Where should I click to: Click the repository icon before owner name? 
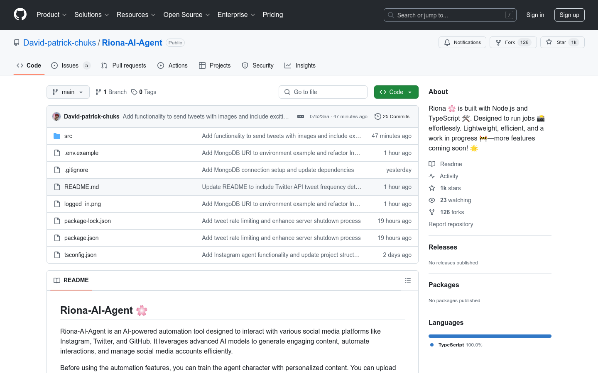click(x=17, y=43)
